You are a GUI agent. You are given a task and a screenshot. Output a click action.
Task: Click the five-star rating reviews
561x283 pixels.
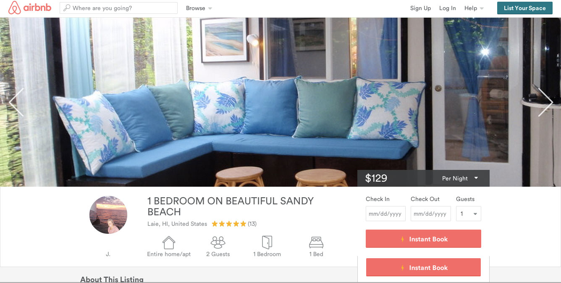pos(234,224)
